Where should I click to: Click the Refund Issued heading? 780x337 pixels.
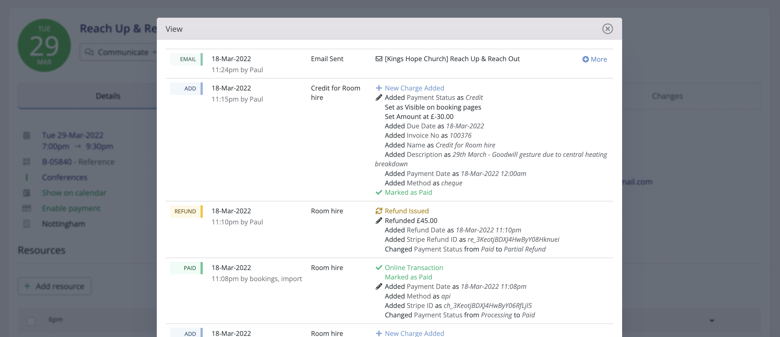click(406, 211)
